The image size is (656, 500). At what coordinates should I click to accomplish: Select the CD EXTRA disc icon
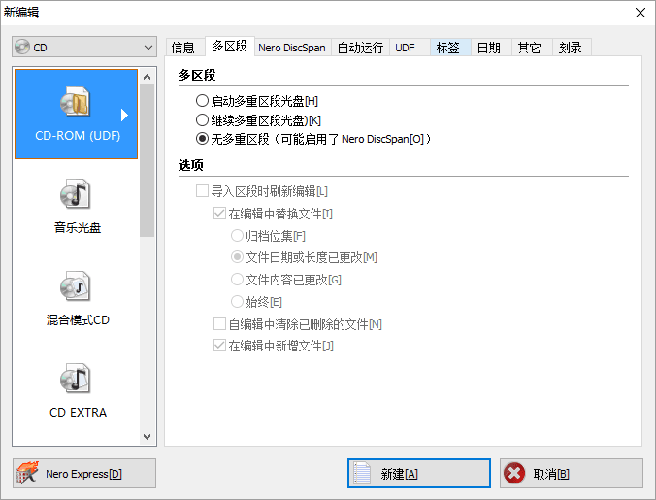pos(75,379)
